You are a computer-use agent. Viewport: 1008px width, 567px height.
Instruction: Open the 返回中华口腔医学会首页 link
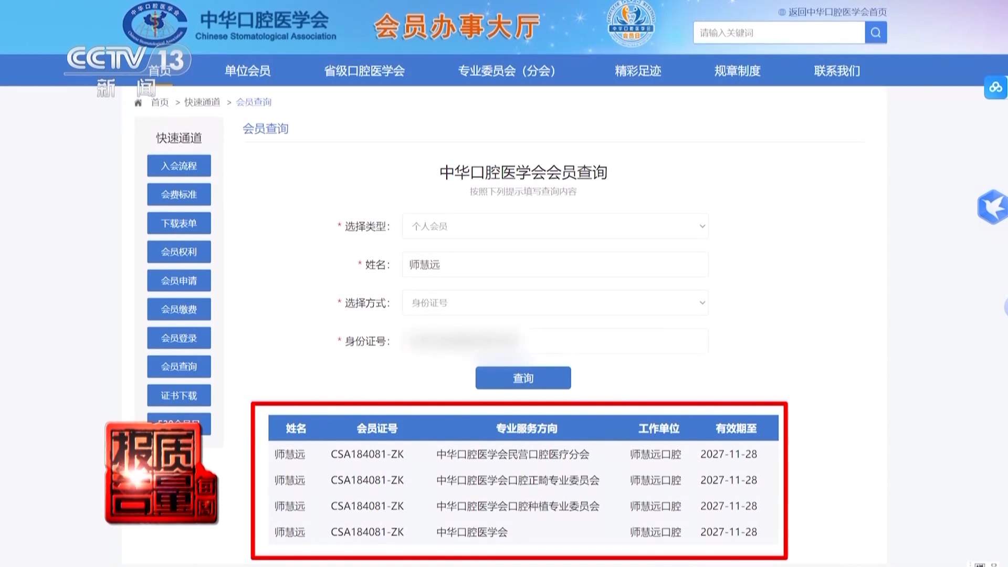(x=835, y=12)
